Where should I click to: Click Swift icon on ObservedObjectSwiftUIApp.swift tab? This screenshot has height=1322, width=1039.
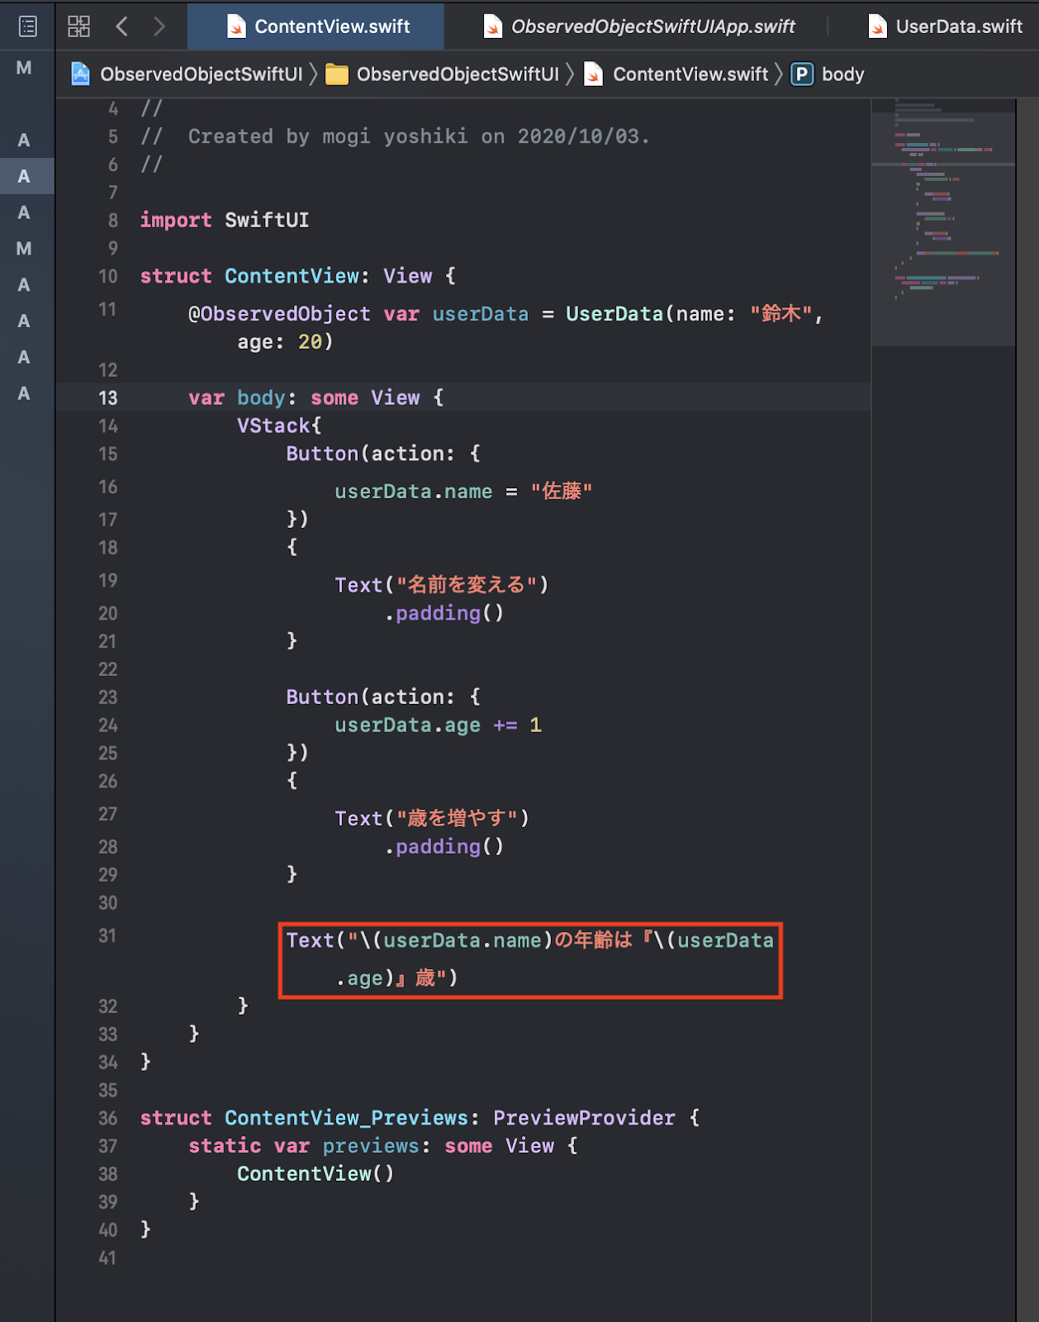(492, 26)
